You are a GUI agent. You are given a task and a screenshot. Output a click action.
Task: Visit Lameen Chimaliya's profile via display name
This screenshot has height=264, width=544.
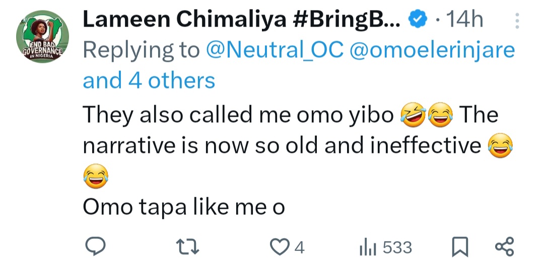[x=242, y=21]
